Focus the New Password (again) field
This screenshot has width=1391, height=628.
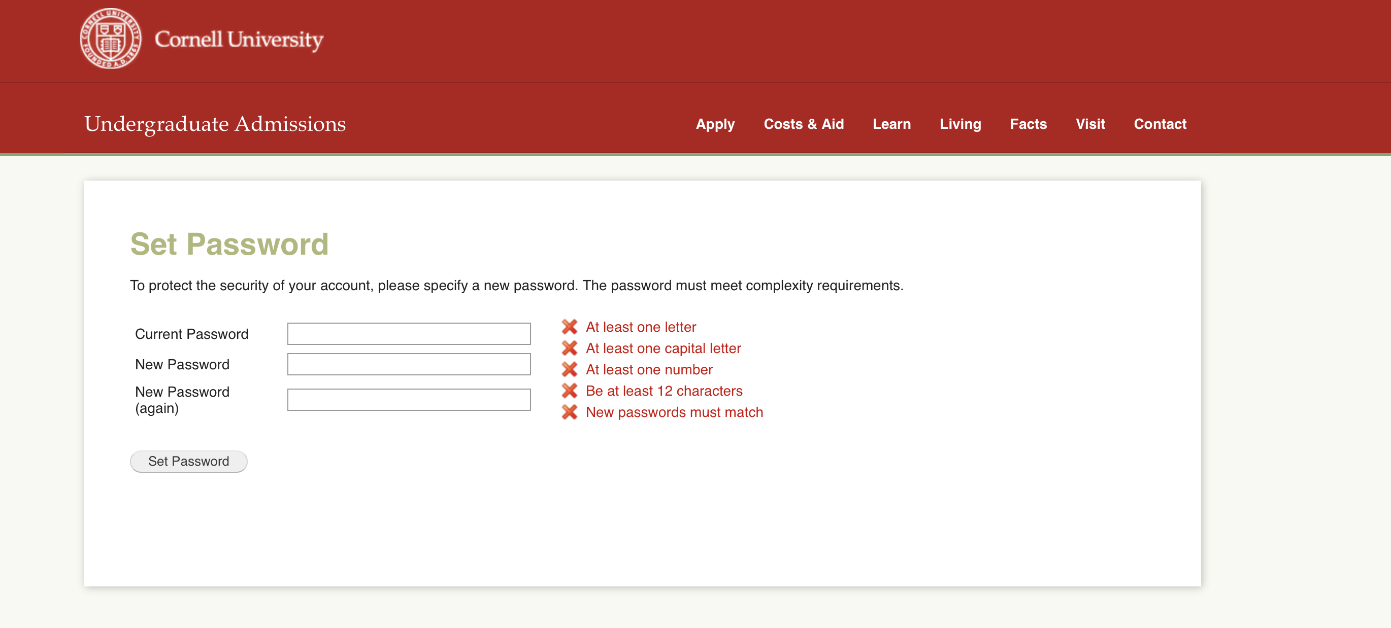click(409, 400)
